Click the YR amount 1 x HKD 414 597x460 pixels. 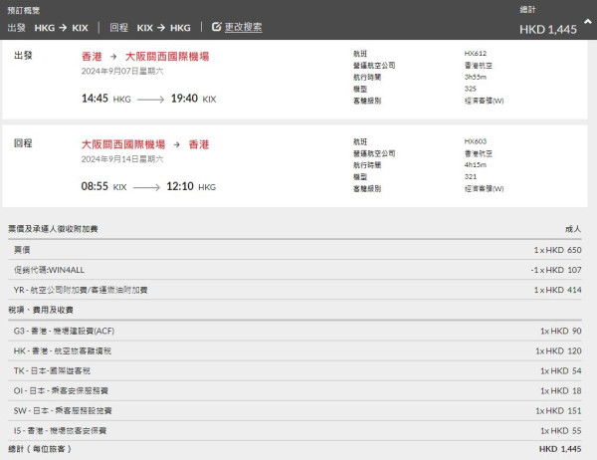click(557, 290)
